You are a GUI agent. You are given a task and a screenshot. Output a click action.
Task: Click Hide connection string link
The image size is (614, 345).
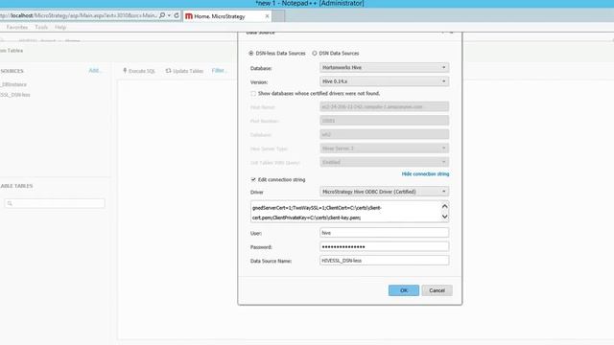425,173
